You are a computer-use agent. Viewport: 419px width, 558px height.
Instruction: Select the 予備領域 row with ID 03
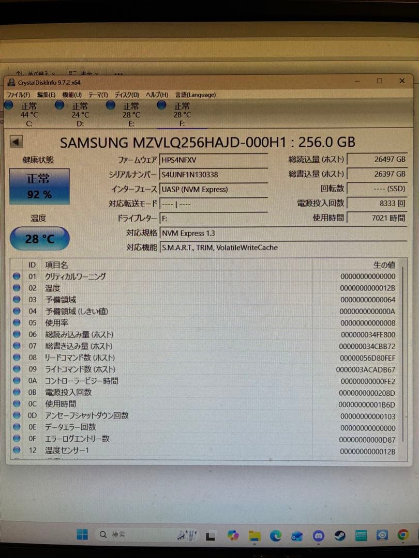(x=205, y=300)
